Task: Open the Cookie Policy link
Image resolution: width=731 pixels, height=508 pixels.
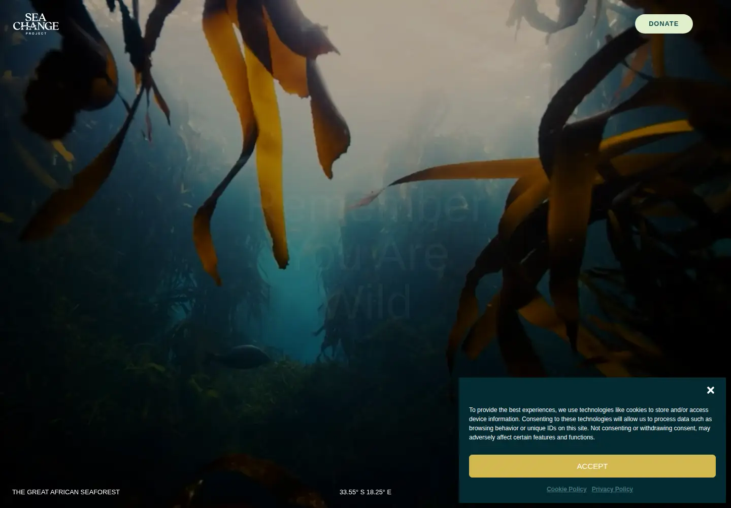Action: tap(567, 489)
